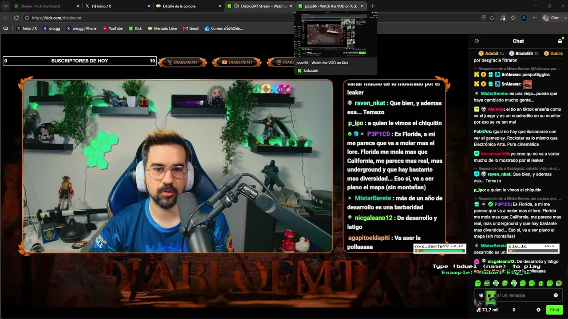Select top gifter Adobit in leaderboard
Image resolution: width=568 pixels, height=319 pixels.
pyautogui.click(x=491, y=54)
